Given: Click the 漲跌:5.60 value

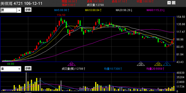Looking at the screenshot, I should 68,5.
